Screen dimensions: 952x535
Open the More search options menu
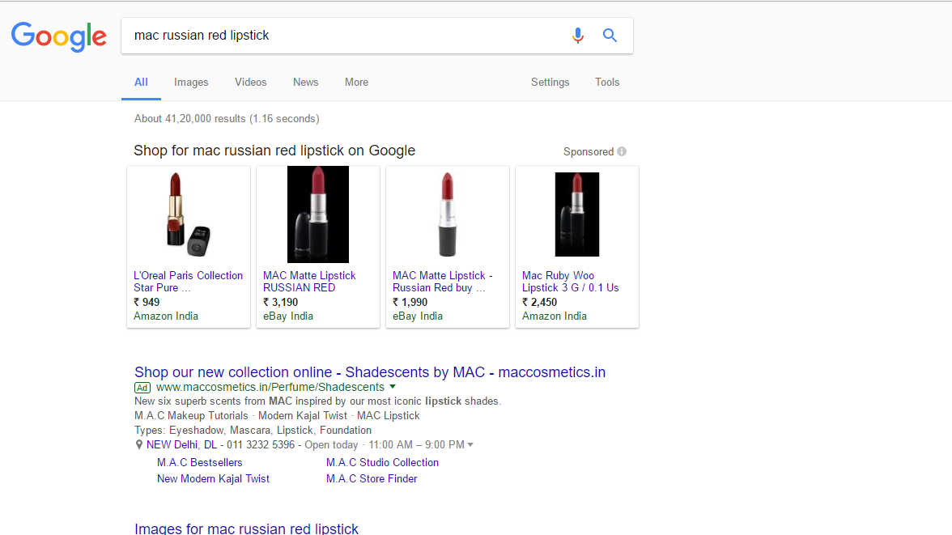point(356,82)
